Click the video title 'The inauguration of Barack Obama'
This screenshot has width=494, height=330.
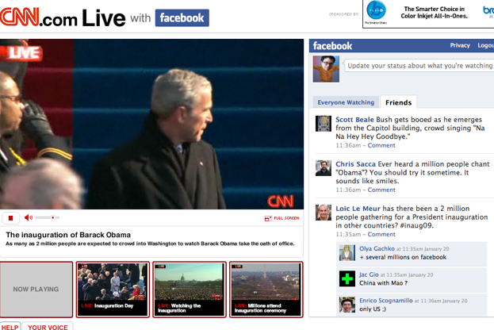tap(68, 235)
